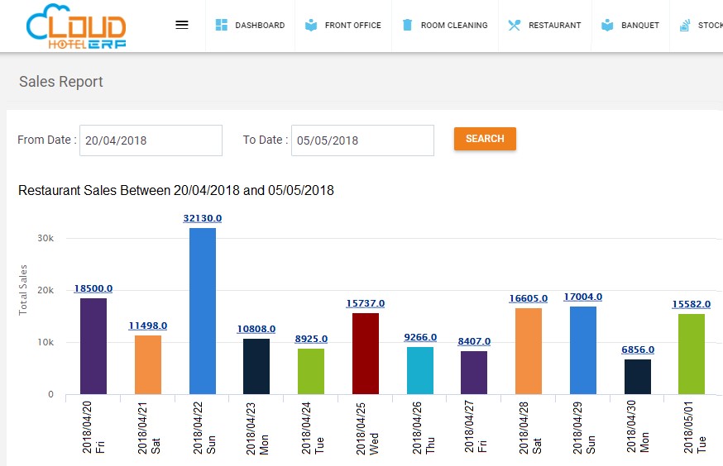Click the 6856.0 data label
This screenshot has height=466, width=723.
[x=638, y=349]
